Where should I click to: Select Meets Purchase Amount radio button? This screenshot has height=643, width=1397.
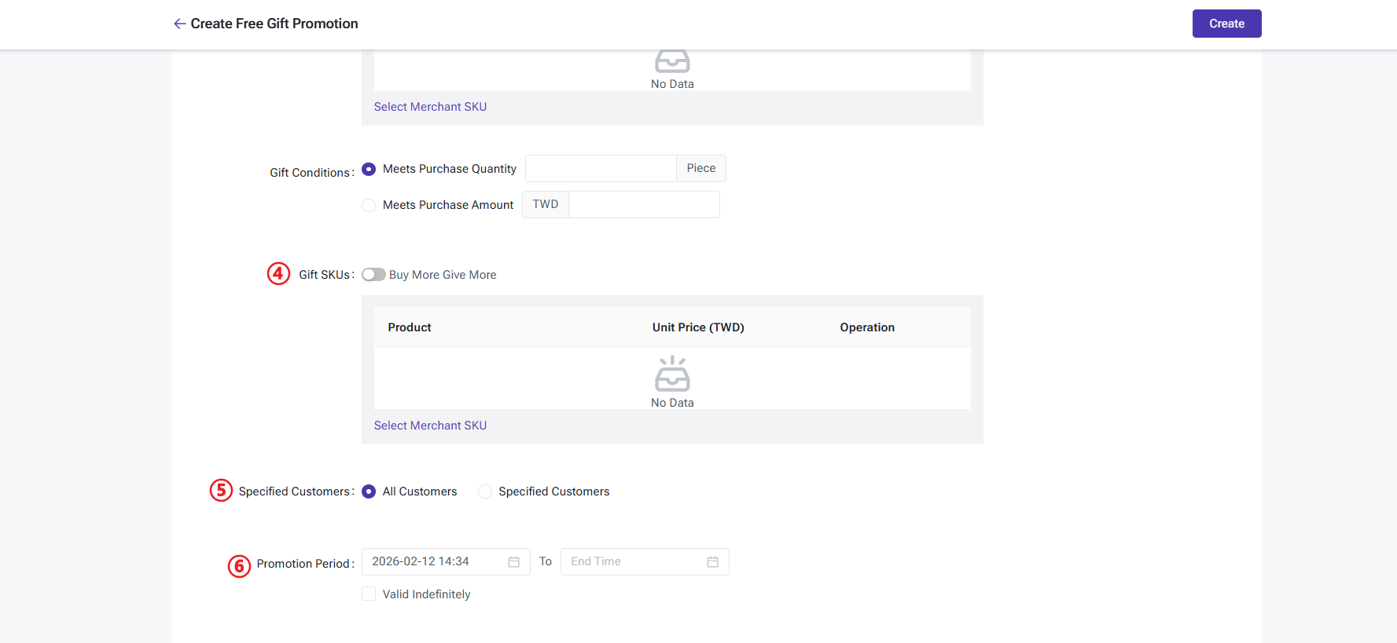pyautogui.click(x=369, y=206)
